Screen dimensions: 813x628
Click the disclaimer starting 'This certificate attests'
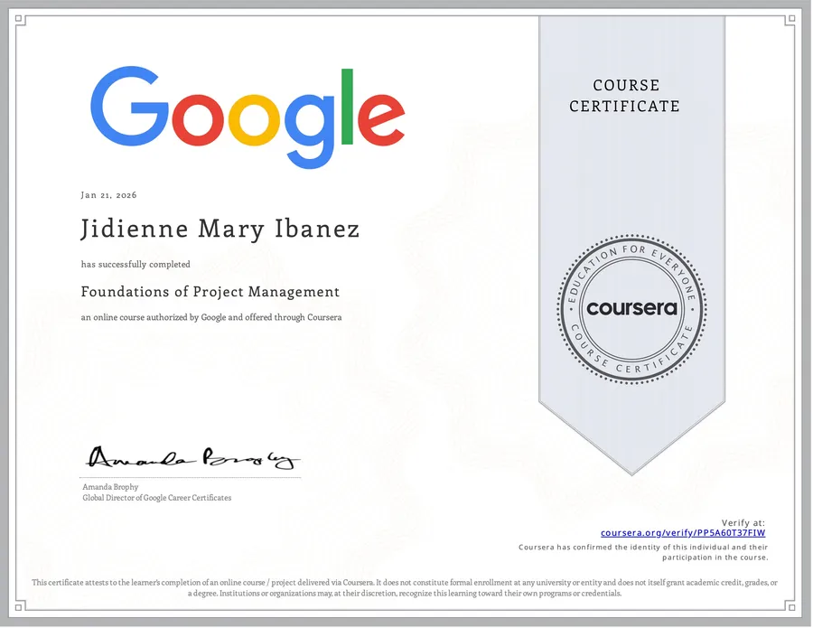405,587
